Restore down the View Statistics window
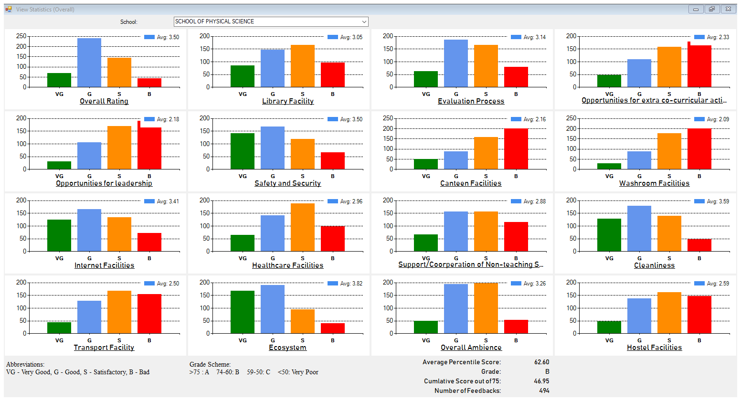Image resolution: width=741 pixels, height=401 pixels. [711, 9]
